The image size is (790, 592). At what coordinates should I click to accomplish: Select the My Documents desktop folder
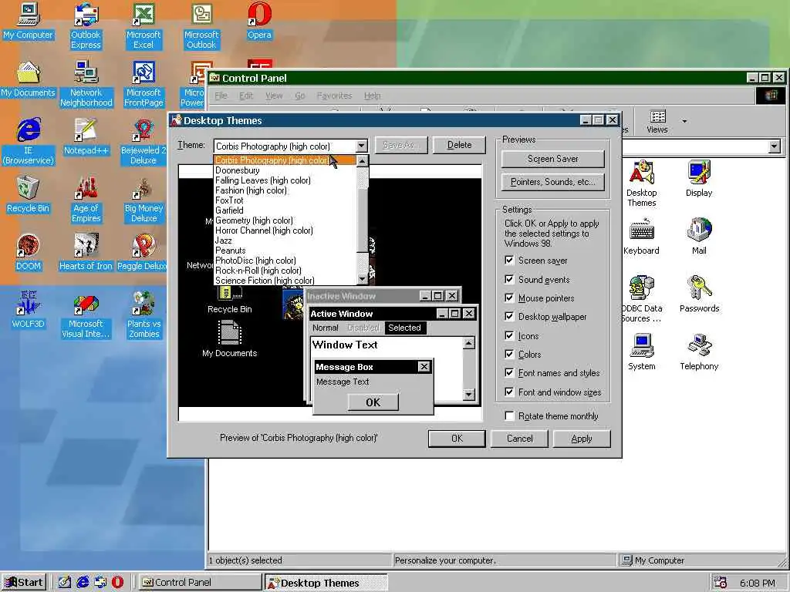point(29,79)
